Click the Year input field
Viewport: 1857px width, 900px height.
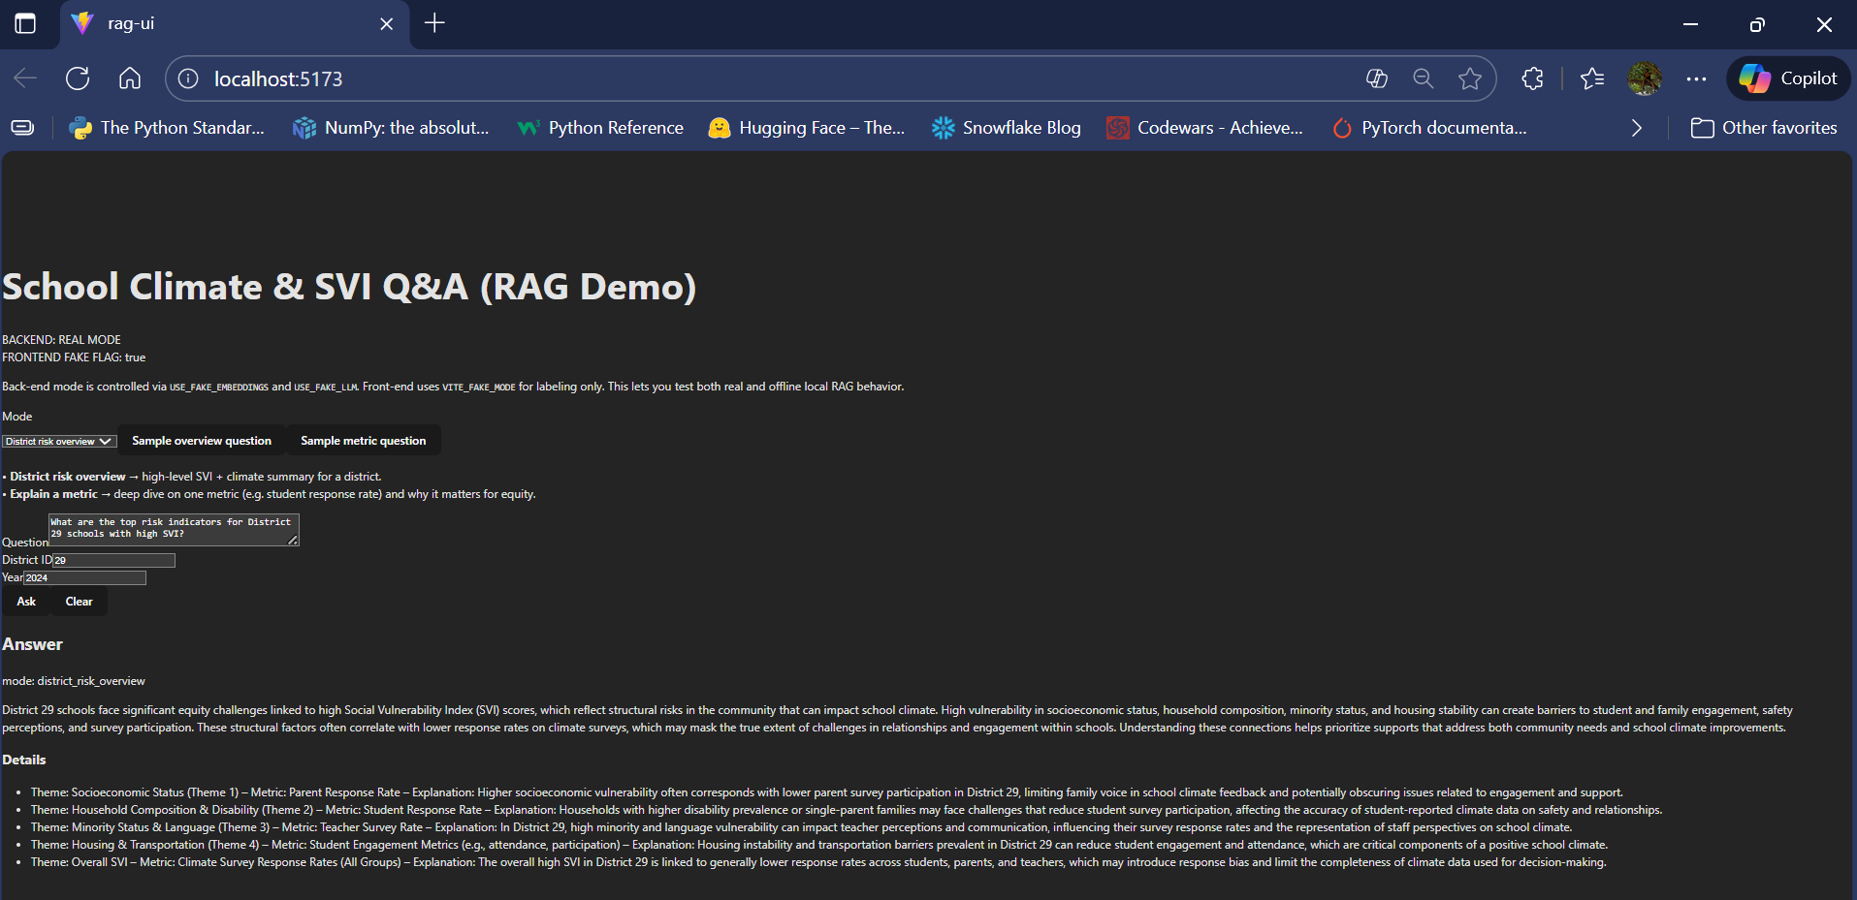tap(84, 578)
